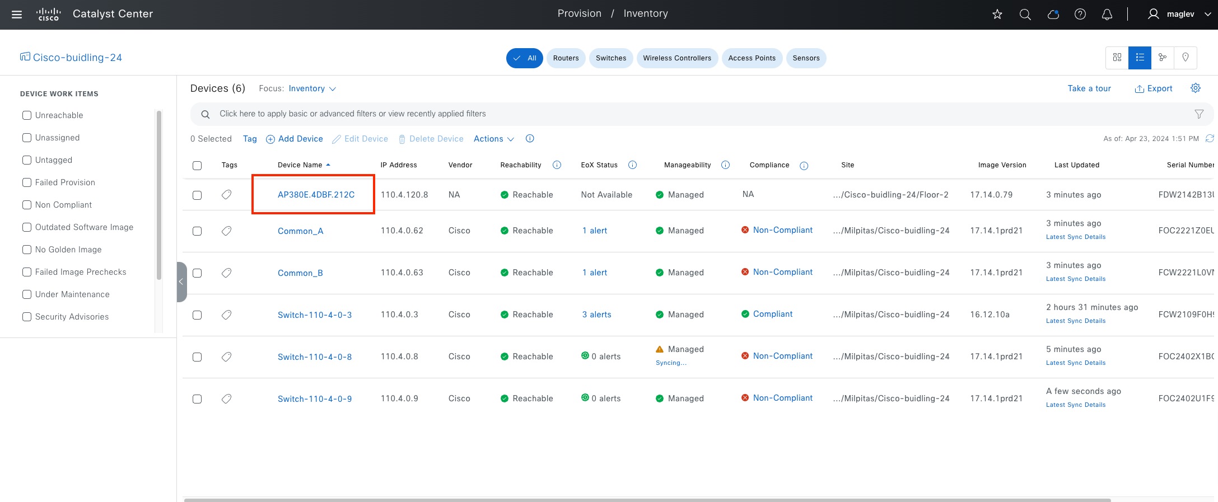Select the checkbox for Common_A row
Screen dimensions: 1218x502
pos(197,231)
